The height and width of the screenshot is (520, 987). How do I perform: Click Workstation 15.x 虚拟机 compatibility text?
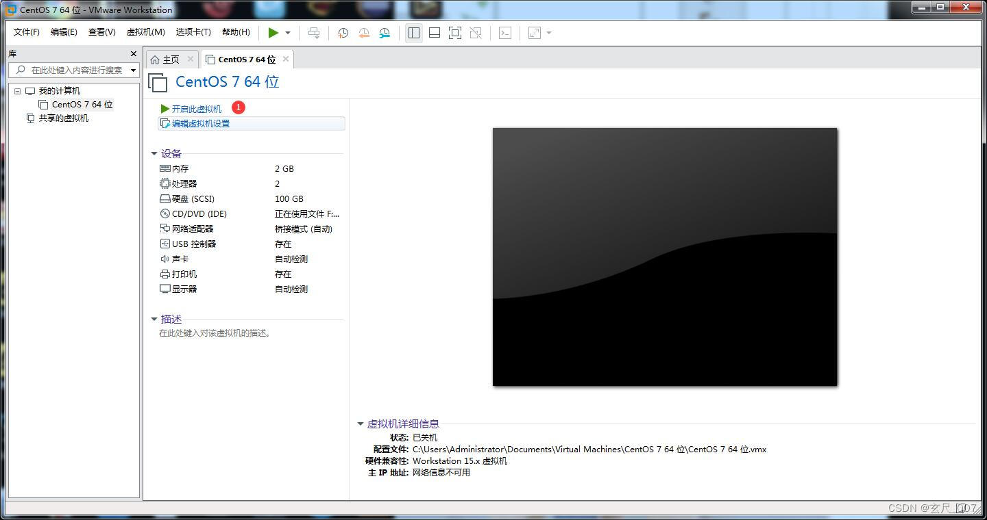(460, 461)
